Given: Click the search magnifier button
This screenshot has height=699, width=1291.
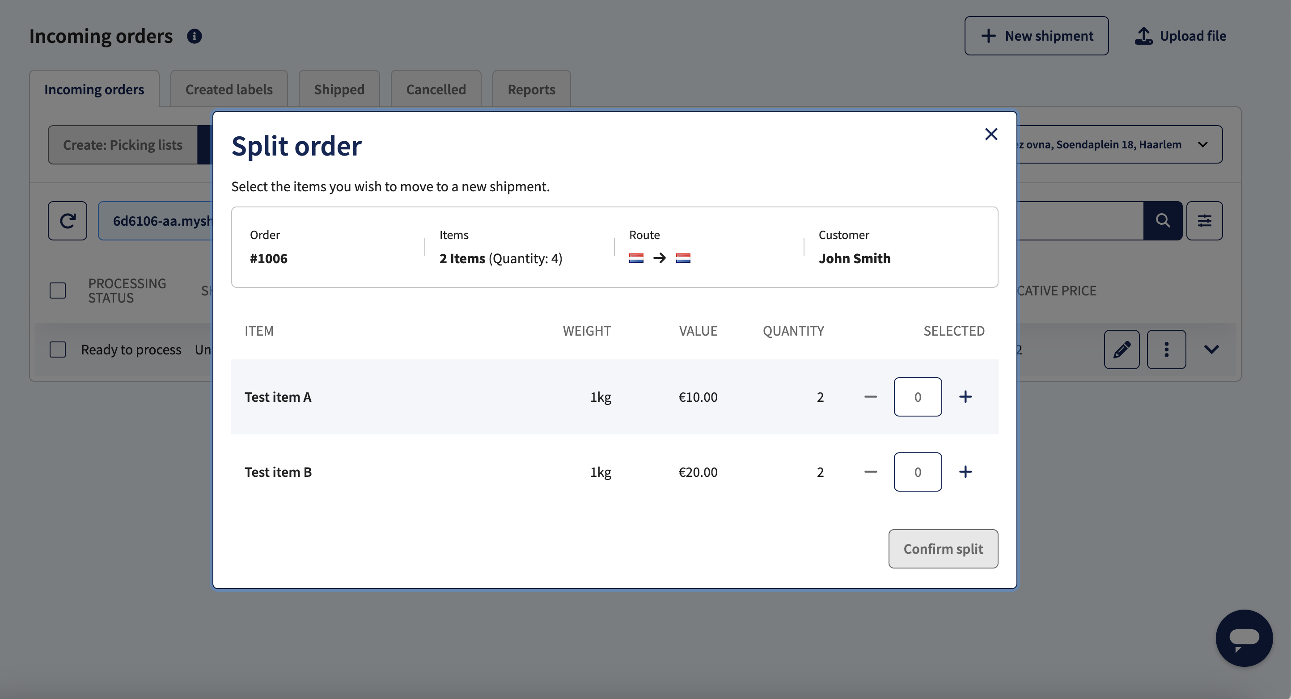Looking at the screenshot, I should pos(1163,221).
